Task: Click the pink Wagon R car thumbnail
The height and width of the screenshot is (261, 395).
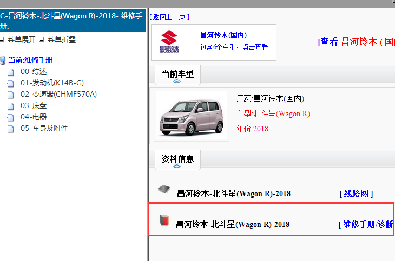Action: pos(192,115)
